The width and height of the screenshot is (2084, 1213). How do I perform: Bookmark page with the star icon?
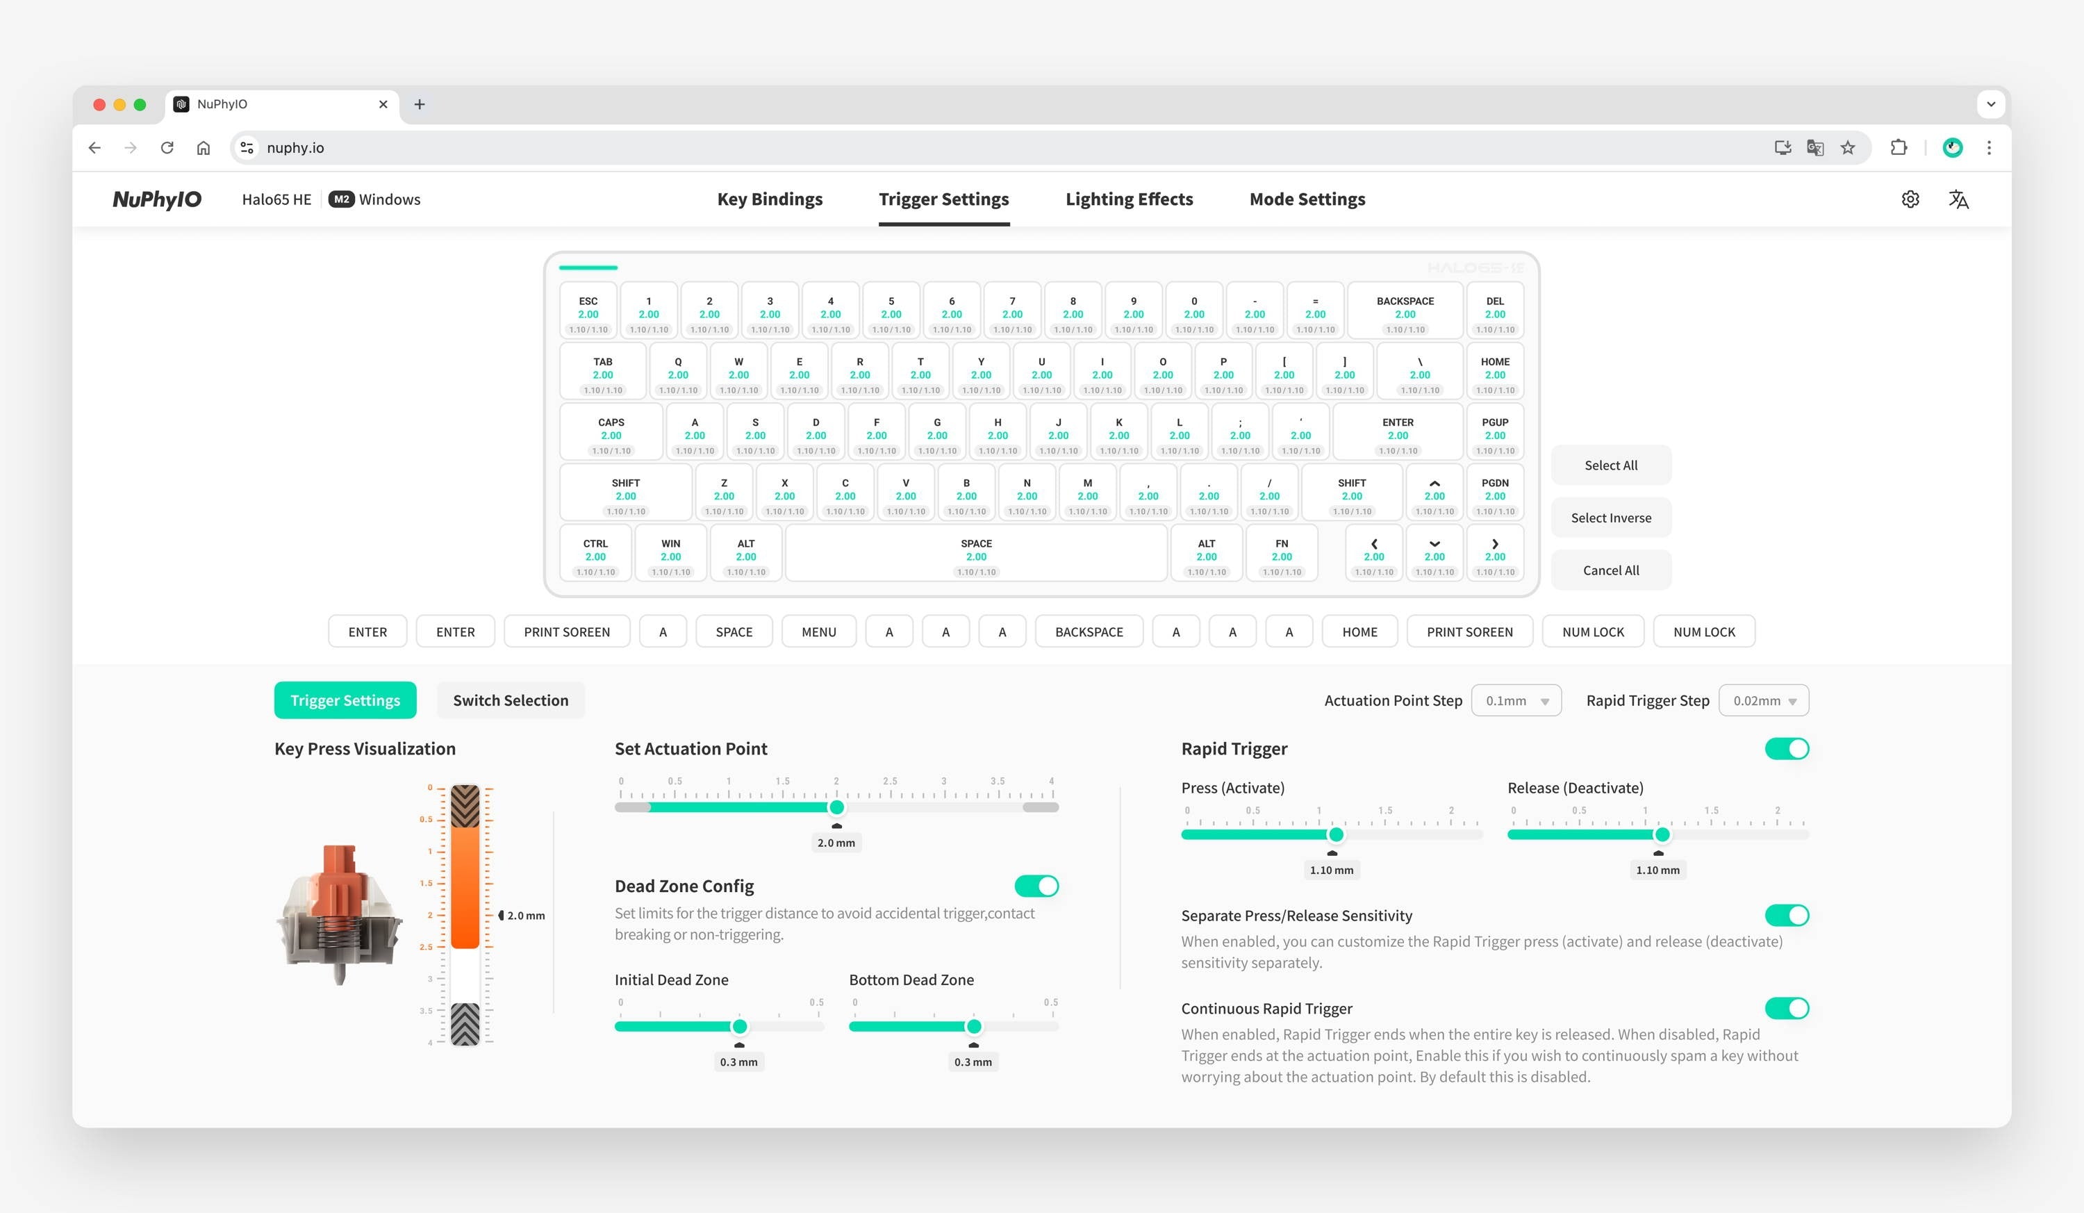pyautogui.click(x=1848, y=148)
